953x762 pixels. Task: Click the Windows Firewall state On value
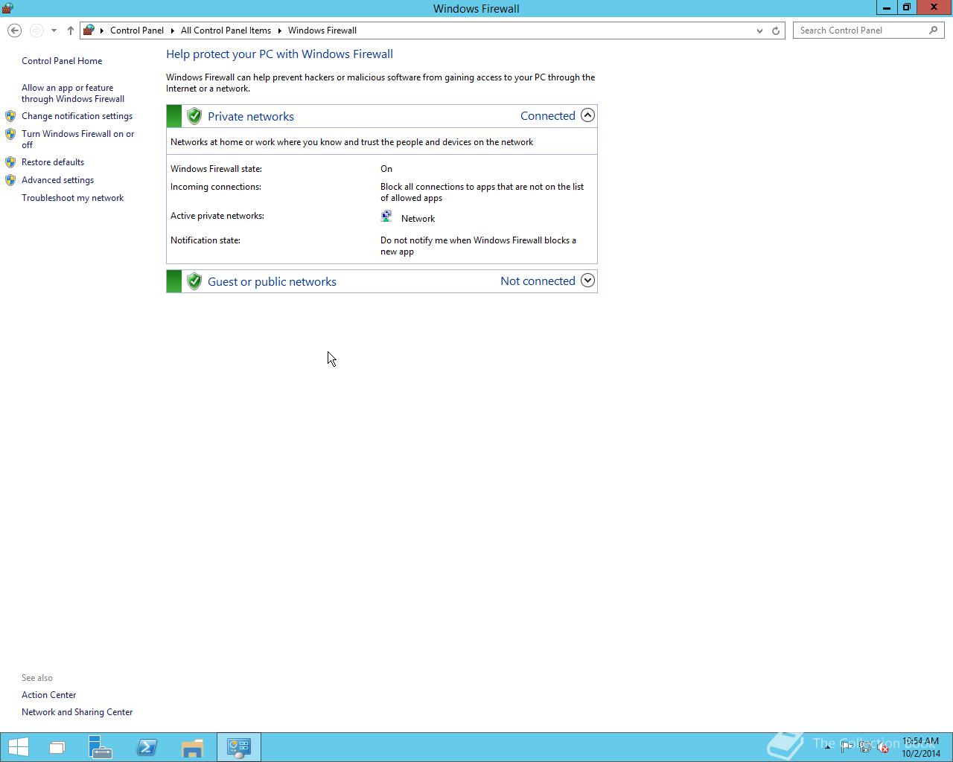click(x=386, y=169)
